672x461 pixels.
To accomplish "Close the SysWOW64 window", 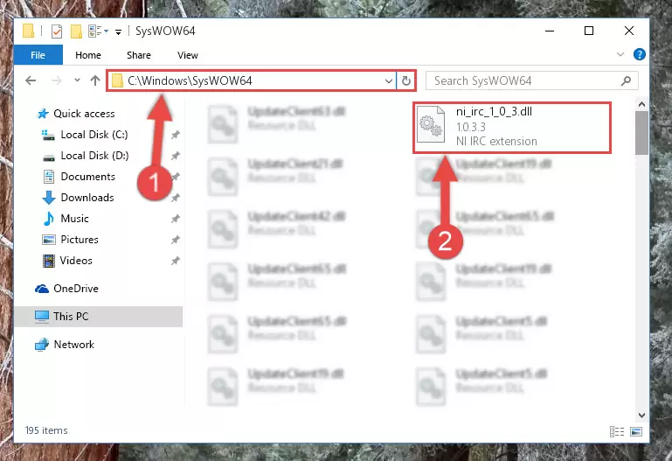I will pos(628,31).
